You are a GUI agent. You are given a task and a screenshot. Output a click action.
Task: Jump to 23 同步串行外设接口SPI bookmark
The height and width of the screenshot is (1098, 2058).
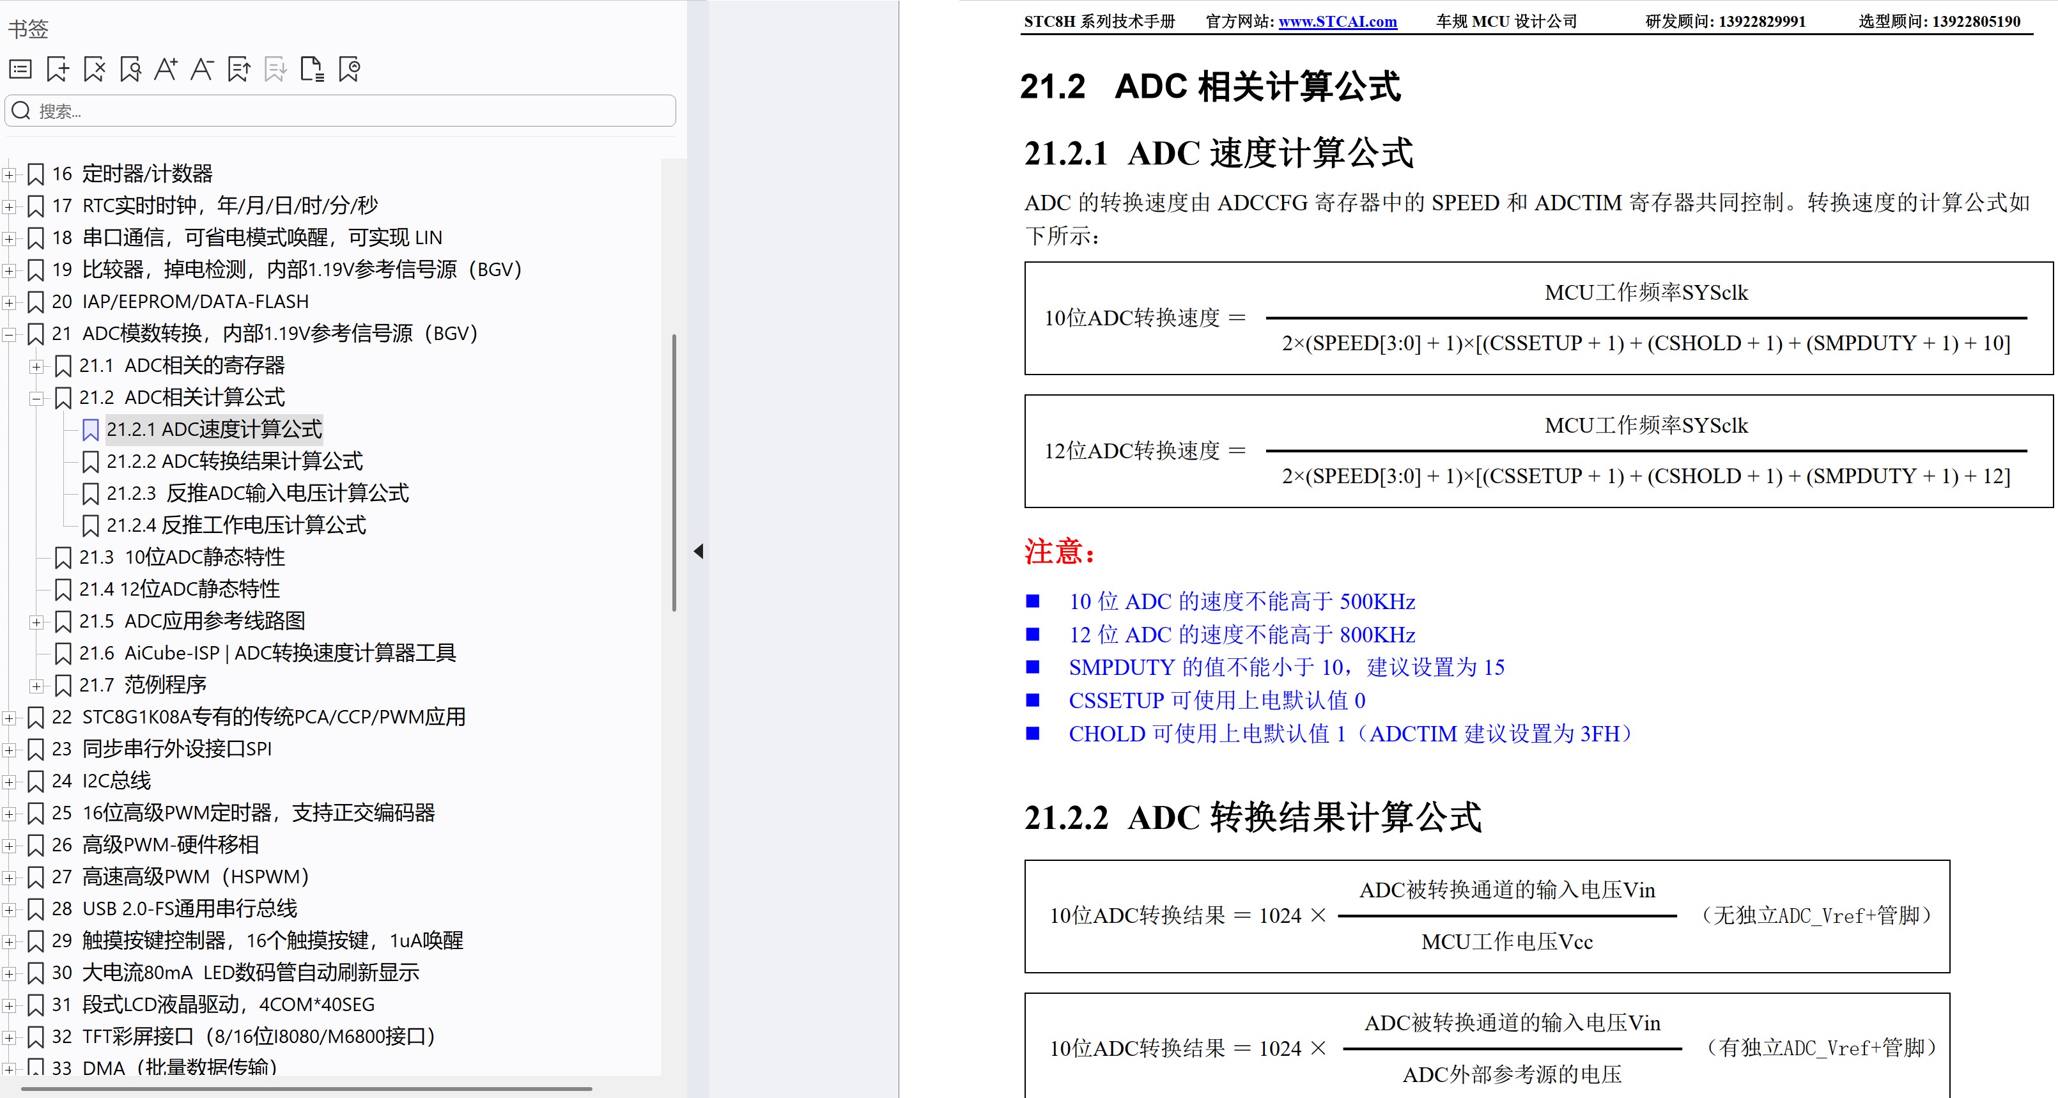pyautogui.click(x=161, y=749)
